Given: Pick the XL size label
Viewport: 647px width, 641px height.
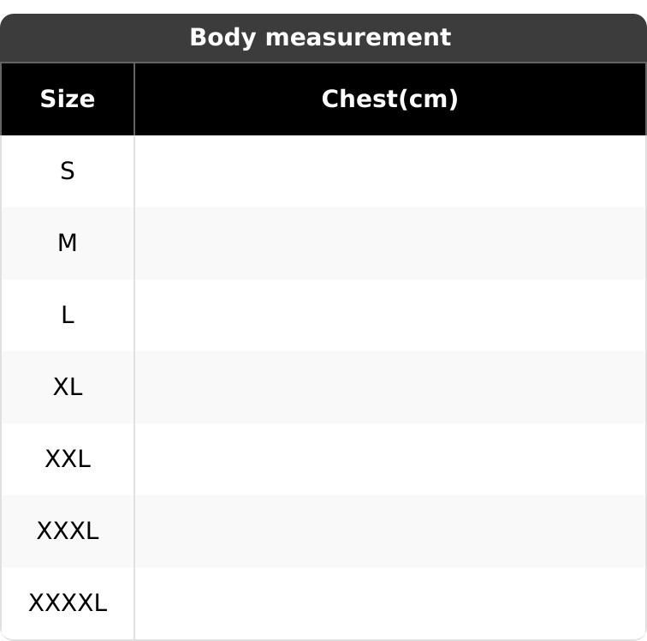Looking at the screenshot, I should (x=68, y=387).
